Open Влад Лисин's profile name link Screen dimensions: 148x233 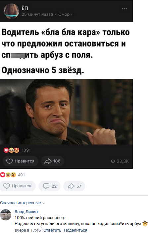[x=26, y=211]
